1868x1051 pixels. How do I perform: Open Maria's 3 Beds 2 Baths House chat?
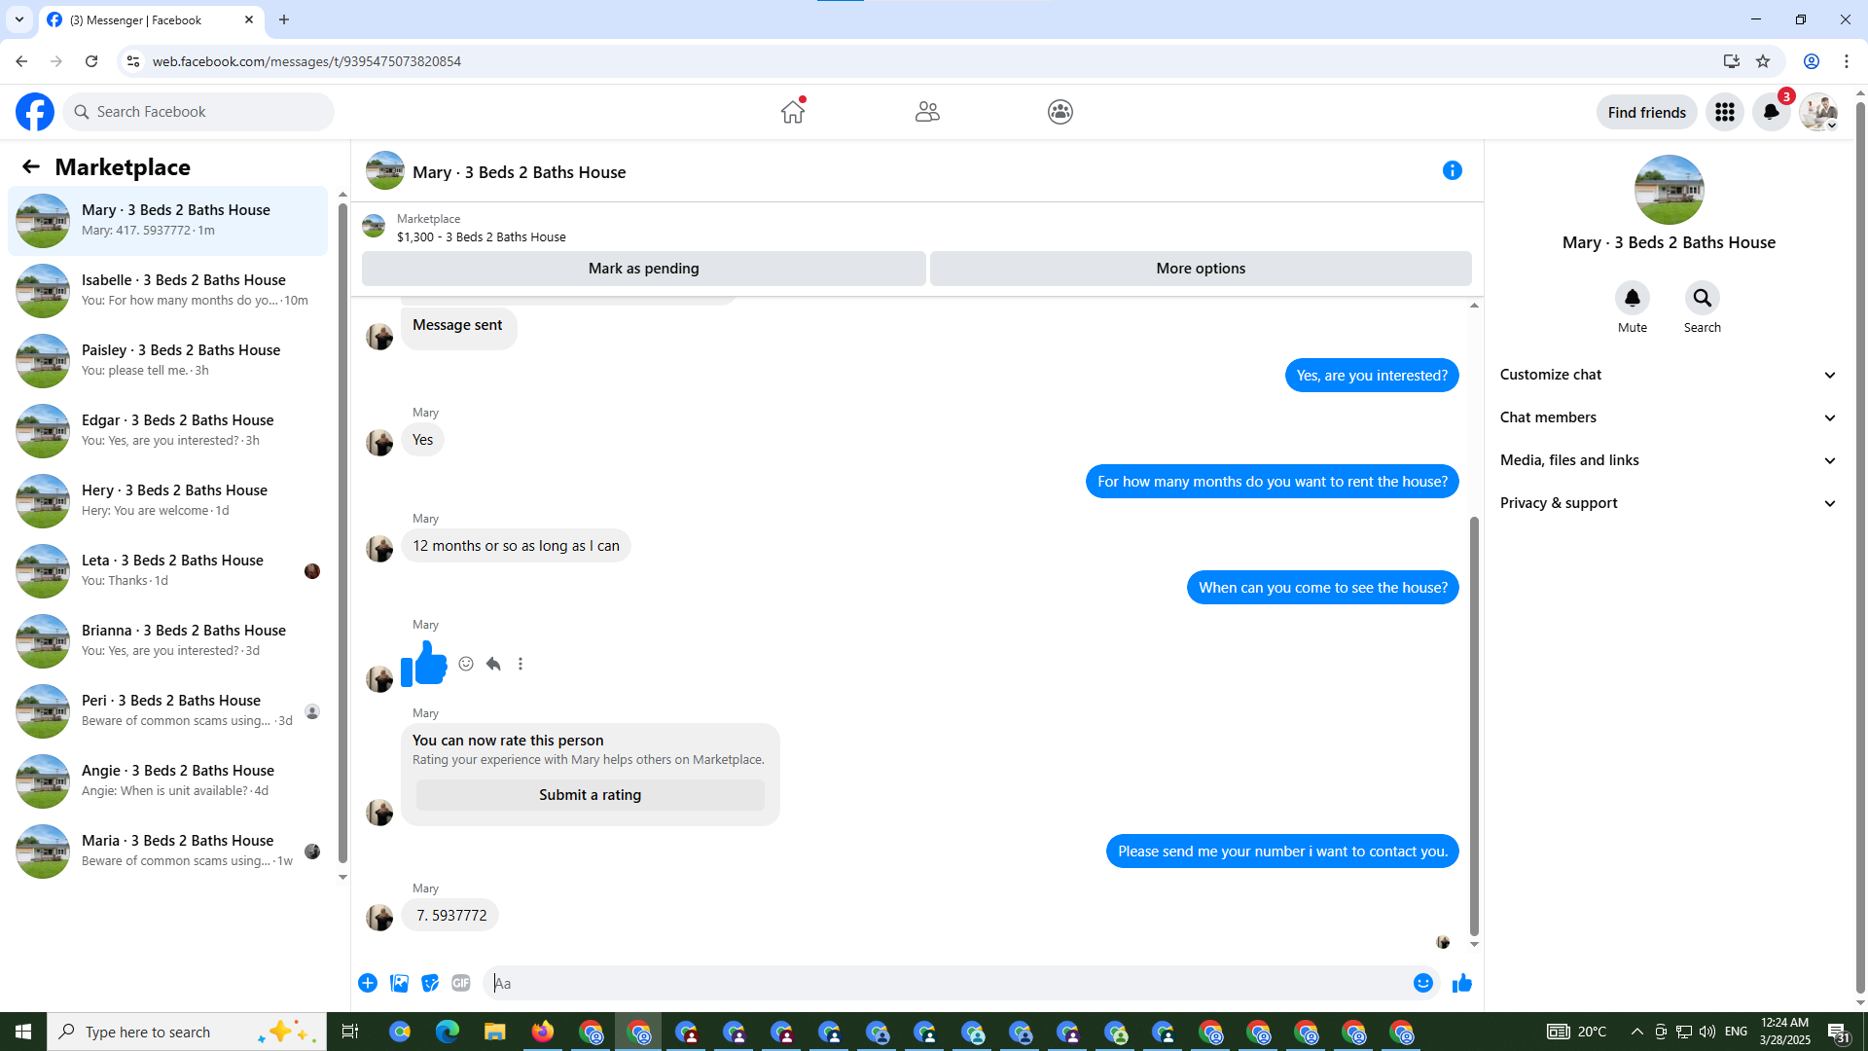(x=168, y=852)
